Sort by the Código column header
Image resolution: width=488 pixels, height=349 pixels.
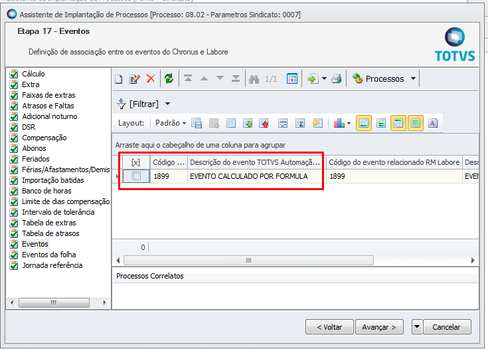(x=169, y=162)
